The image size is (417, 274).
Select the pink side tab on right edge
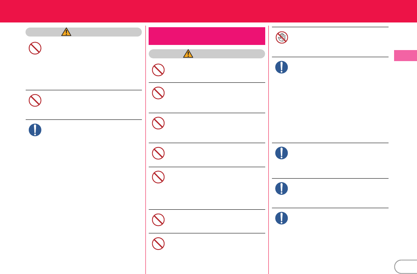(x=405, y=56)
